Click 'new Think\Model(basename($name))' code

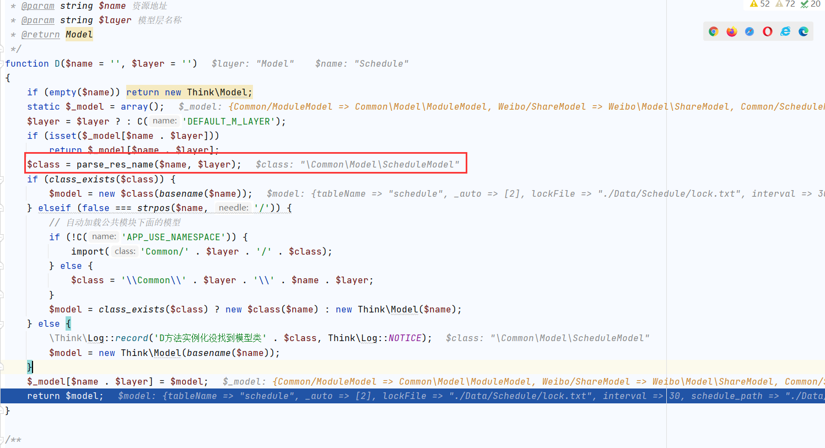(x=186, y=353)
